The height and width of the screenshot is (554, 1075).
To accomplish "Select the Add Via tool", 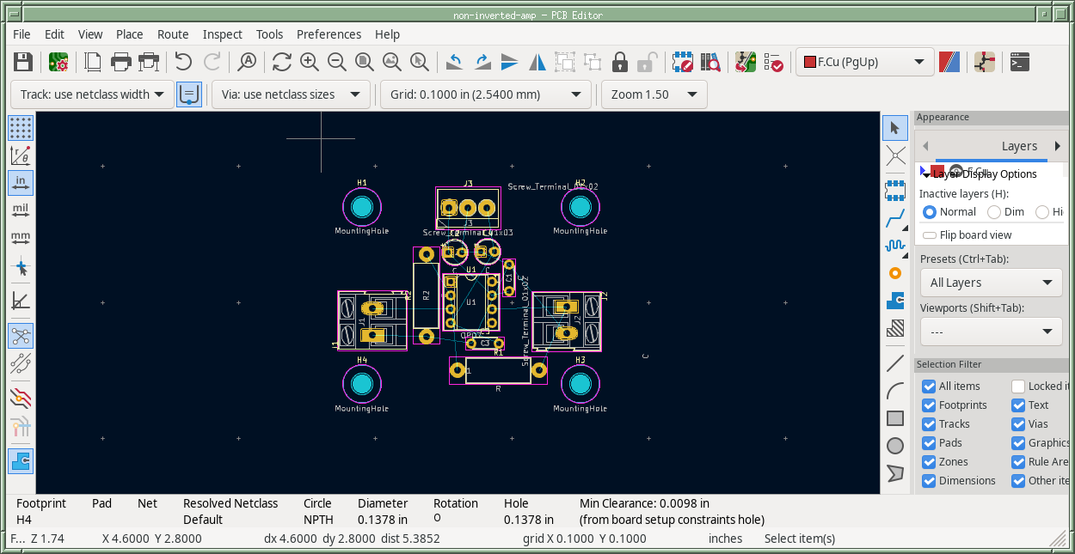I will [x=895, y=273].
